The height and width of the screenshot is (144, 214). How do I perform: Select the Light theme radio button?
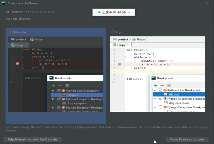coord(112,32)
